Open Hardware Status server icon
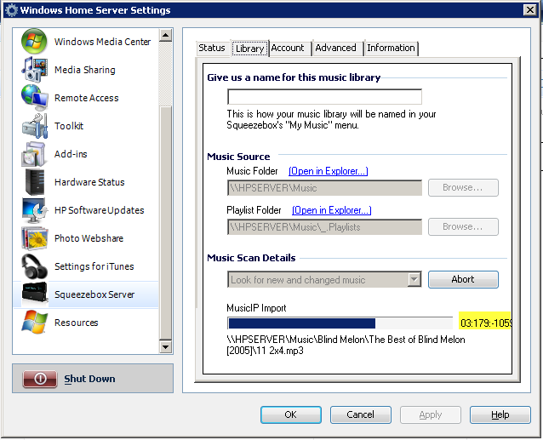This screenshot has height=440, width=543. [x=34, y=182]
